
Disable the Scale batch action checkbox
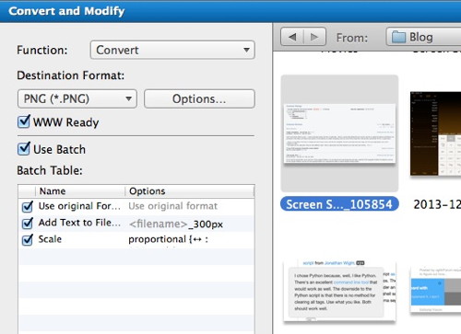(x=28, y=239)
